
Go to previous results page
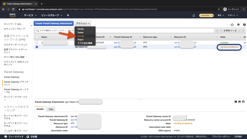[x=221, y=31]
